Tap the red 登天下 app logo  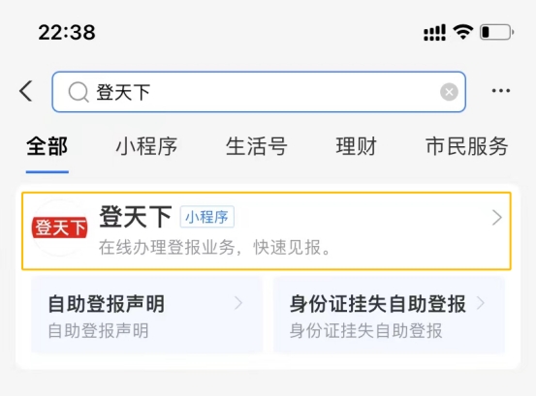click(x=59, y=228)
